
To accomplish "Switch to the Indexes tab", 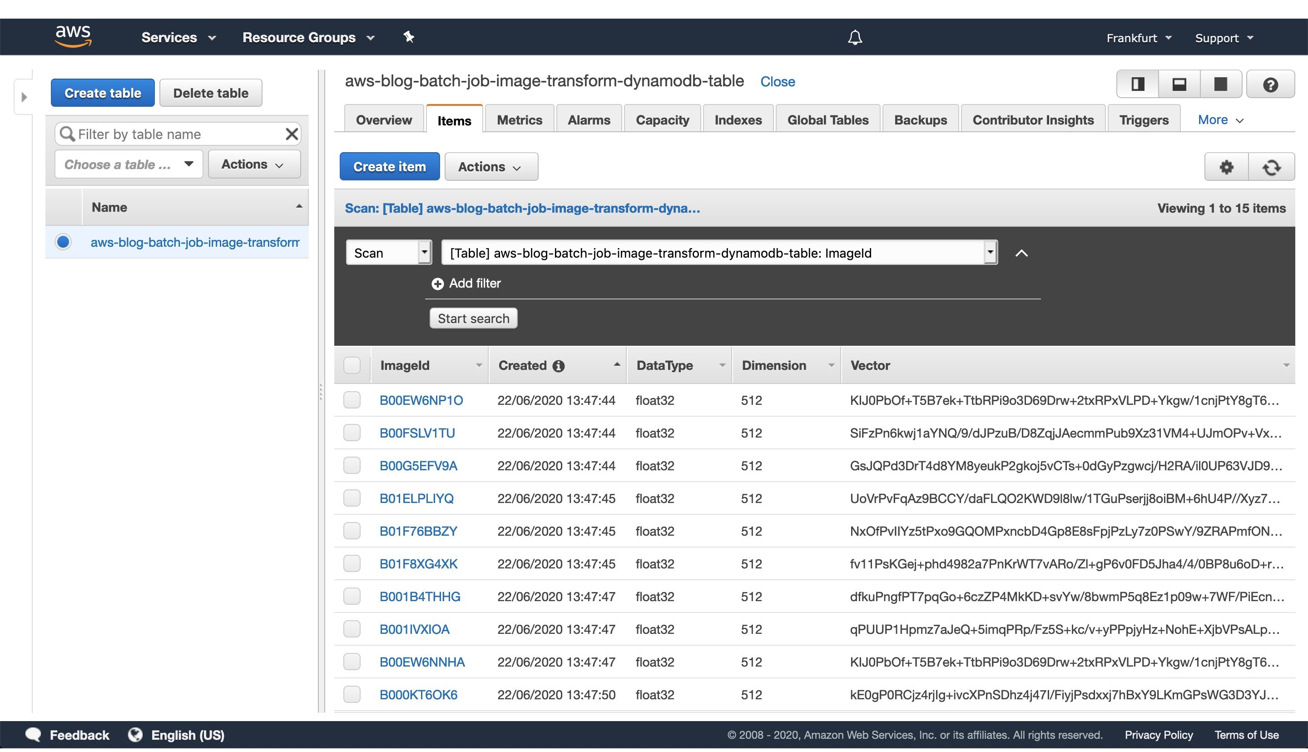I will (738, 120).
